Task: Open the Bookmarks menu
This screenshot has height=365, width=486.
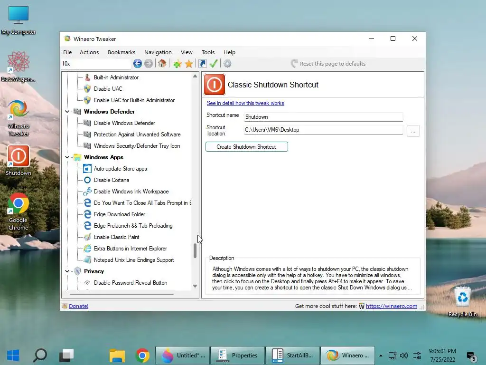Action: [x=121, y=52]
